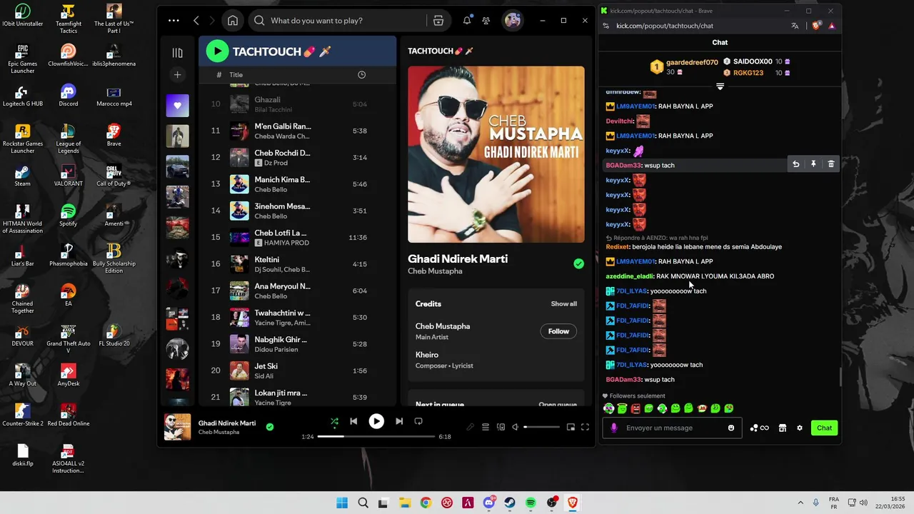Click Brave translate page icon
Screen dimensions: 914x514
(x=795, y=26)
